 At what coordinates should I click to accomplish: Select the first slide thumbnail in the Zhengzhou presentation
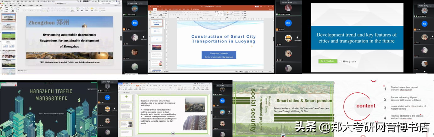click(8, 17)
